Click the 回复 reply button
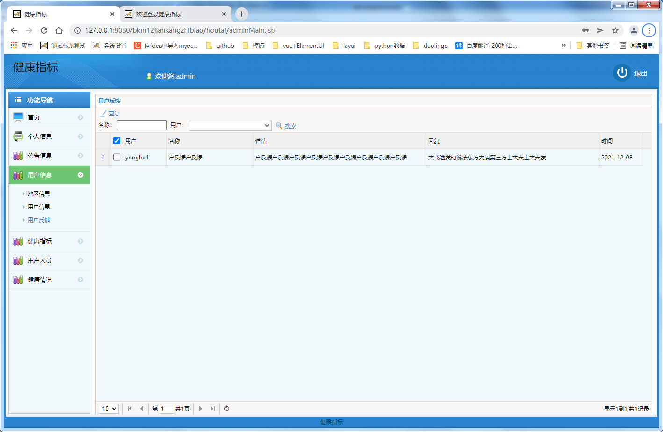This screenshot has height=432, width=663. [110, 114]
